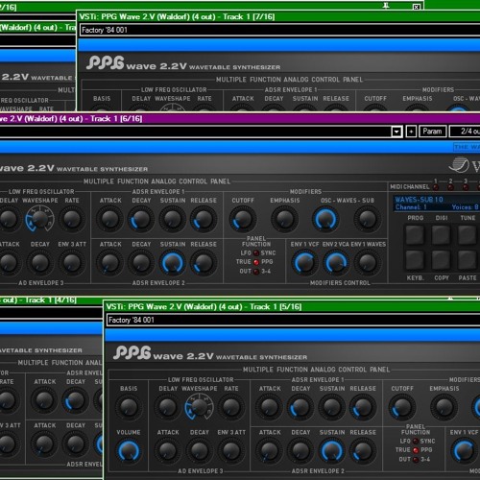Screen dimensions: 480x480
Task: Click the COPY panel button
Action: click(x=442, y=259)
